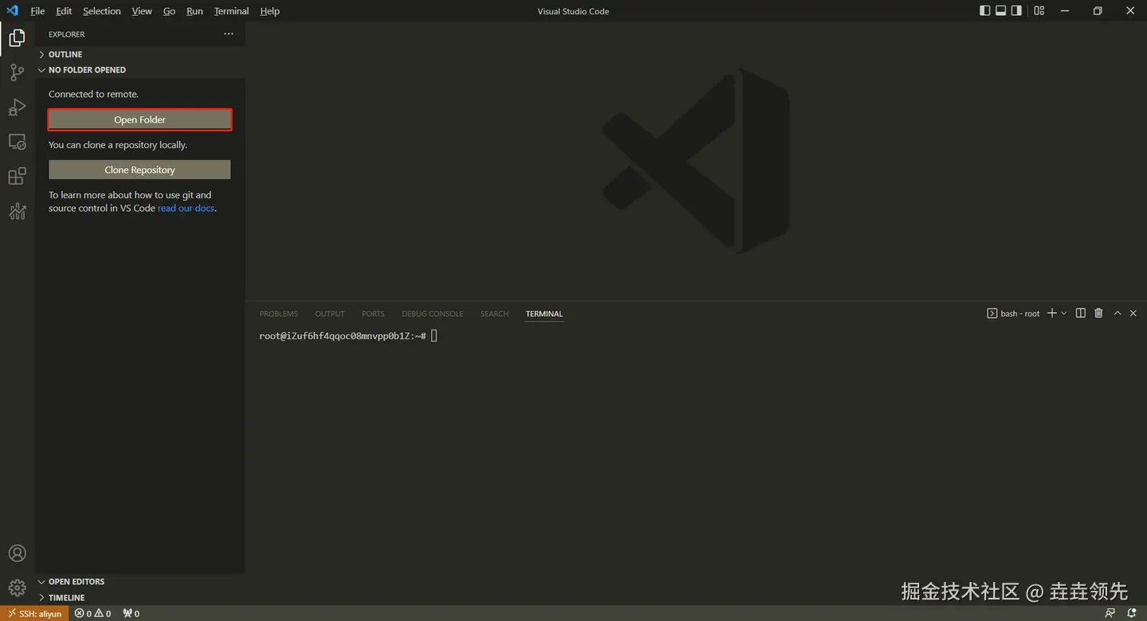
Task: Open the notifications bell in status bar
Action: pos(1131,613)
